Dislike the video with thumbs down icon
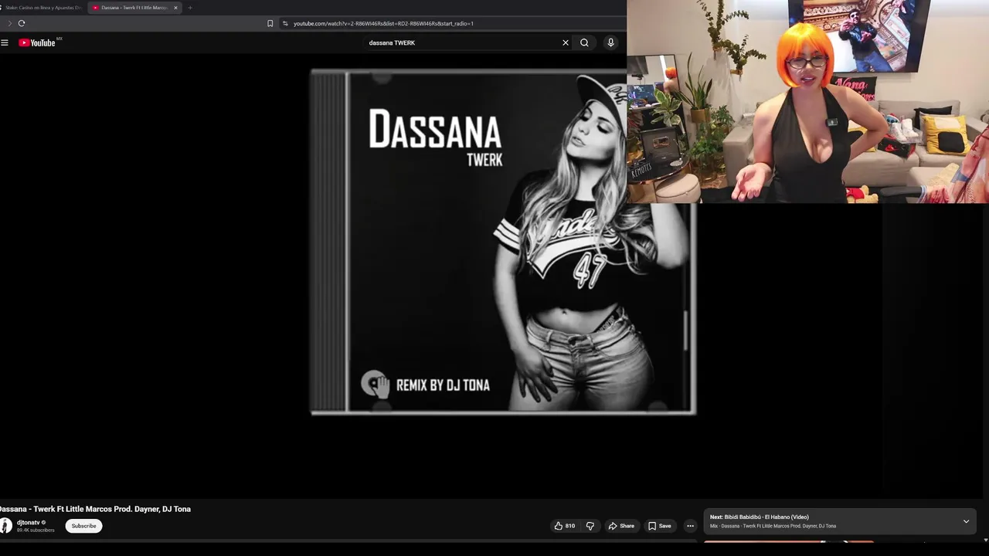The image size is (989, 556). click(590, 526)
